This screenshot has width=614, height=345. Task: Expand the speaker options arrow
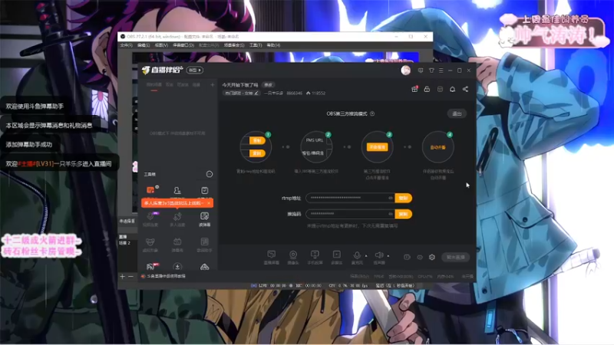388,256
